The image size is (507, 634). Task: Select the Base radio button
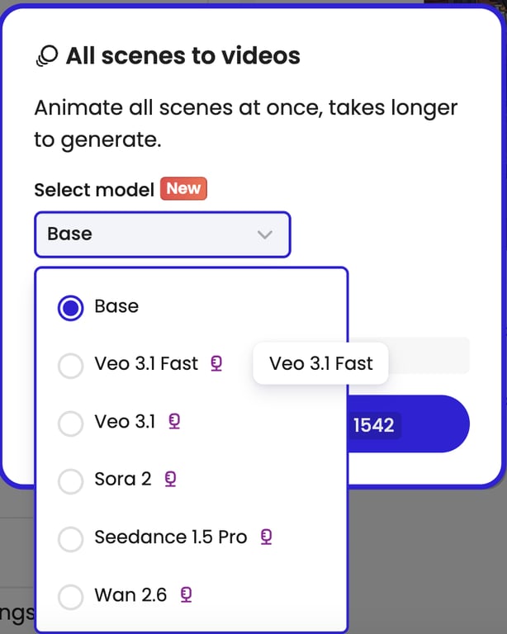coord(70,308)
